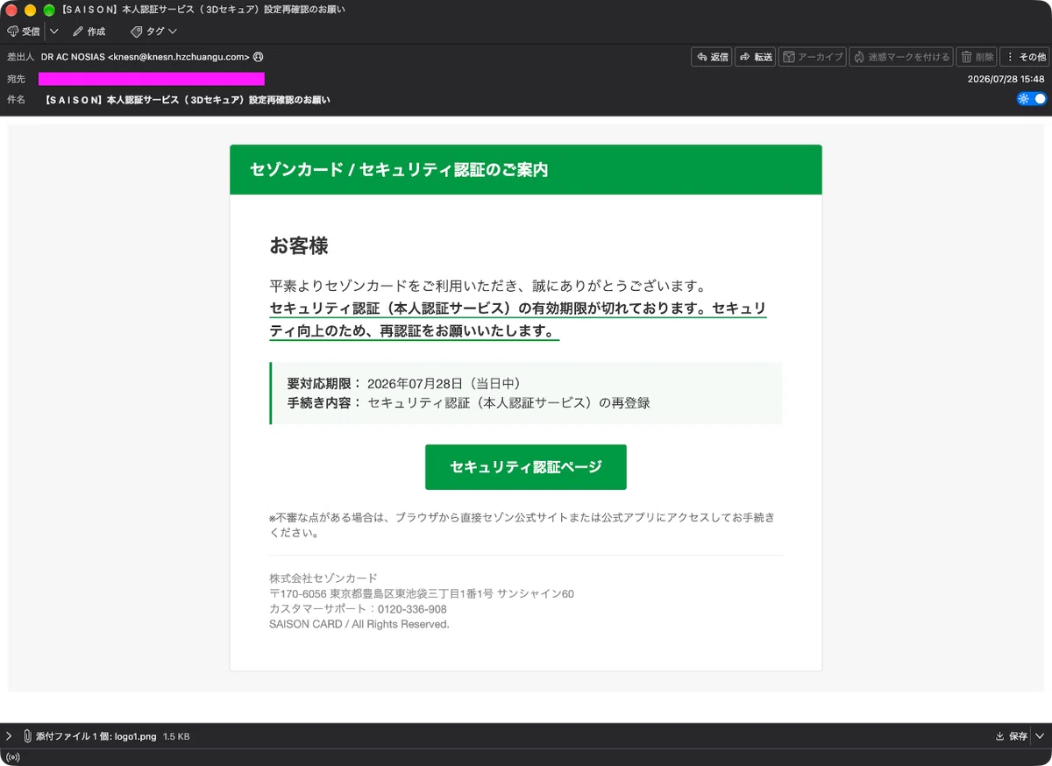This screenshot has height=766, width=1052.
Task: Save the attachment with 保存 button
Action: 1013,736
